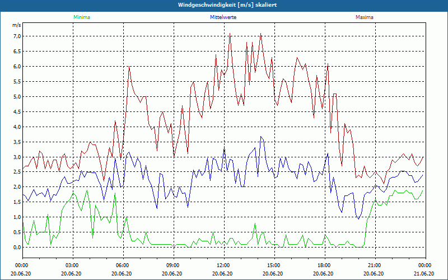
Task: Click the y-axis value '3,0'
Action: (17, 157)
